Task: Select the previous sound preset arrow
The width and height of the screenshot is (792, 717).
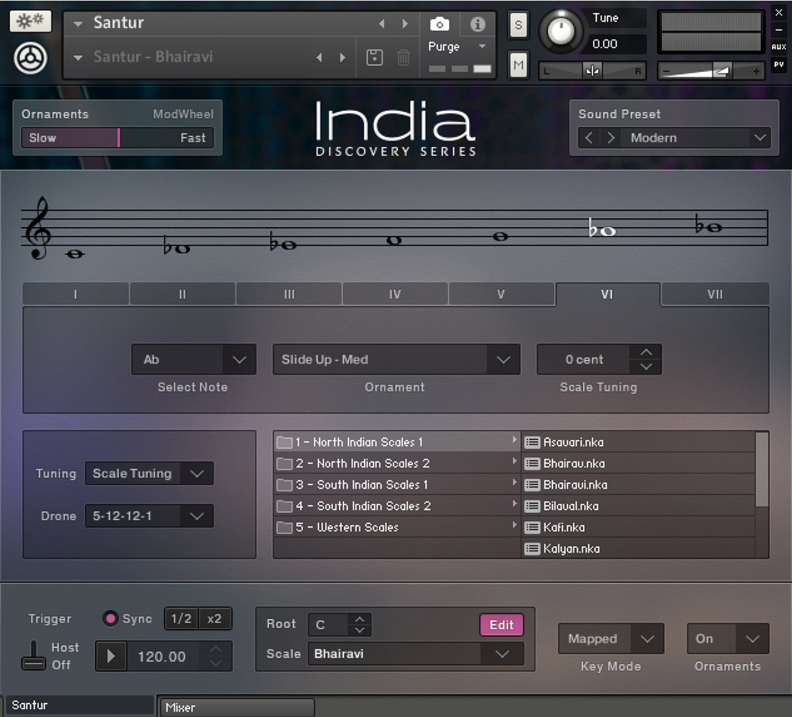Action: [588, 137]
